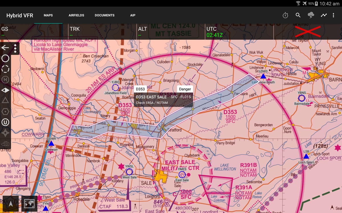This screenshot has width=342, height=213.
Task: Select COWR Cowwarr waypoint triangle
Action: tap(51, 143)
